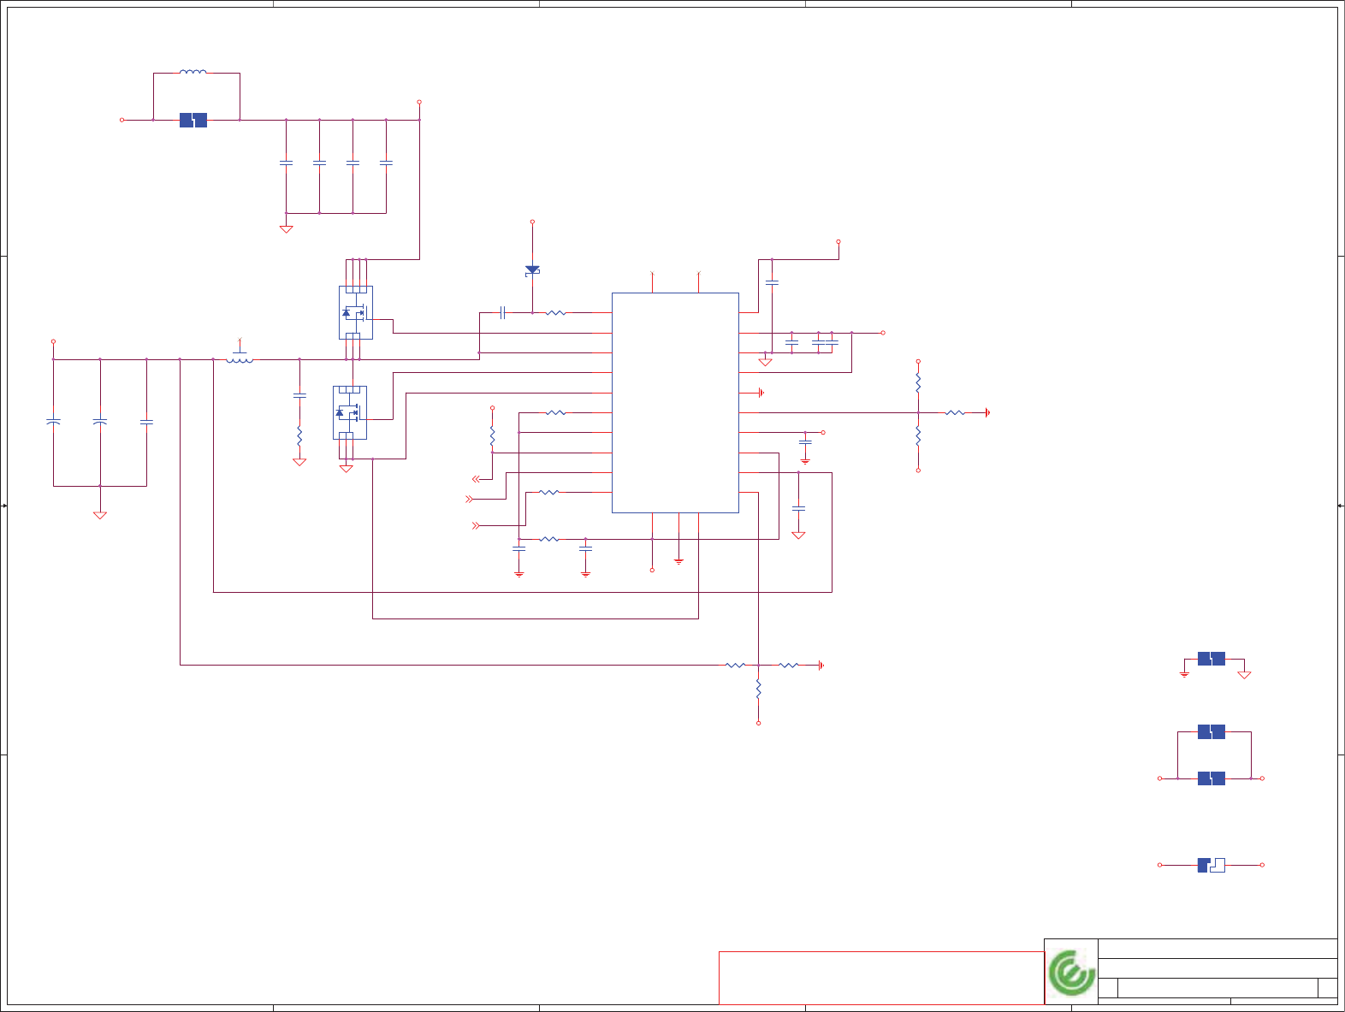Select the rightmost capacitor in the four-capacitor bank
Viewport: 1345px width, 1012px height.
click(x=386, y=163)
